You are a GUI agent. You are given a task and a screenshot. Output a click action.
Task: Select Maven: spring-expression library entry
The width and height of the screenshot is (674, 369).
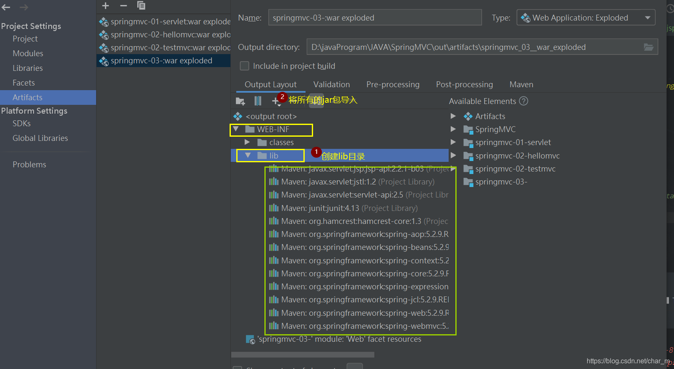point(359,286)
